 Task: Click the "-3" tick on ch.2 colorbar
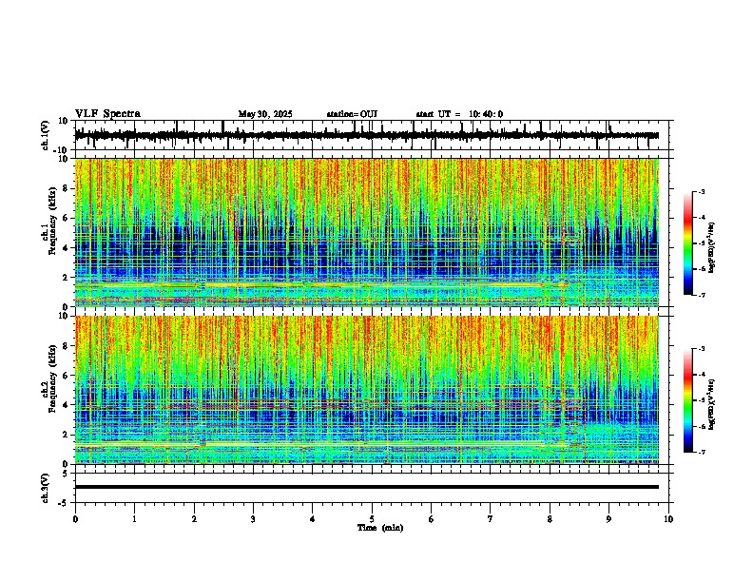point(700,349)
